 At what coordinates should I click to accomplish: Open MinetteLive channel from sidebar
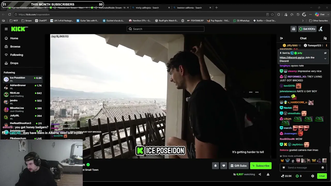click(x=23, y=109)
